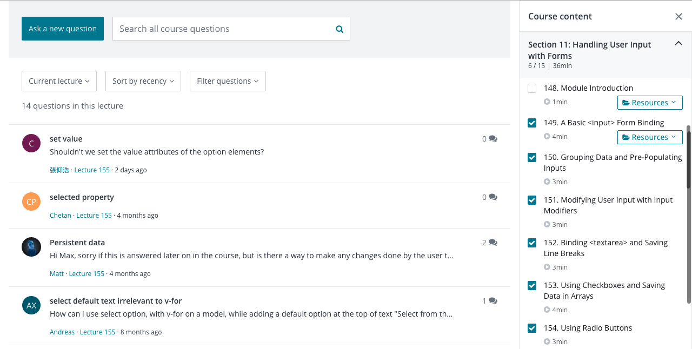Open lecture '154. Using Radio Buttons'
The height and width of the screenshot is (349, 692).
coord(588,328)
